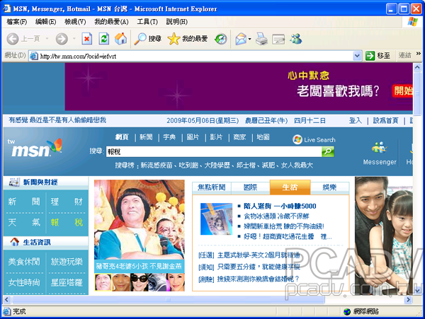Expand the toolbar overflow chevron next to 連結
425x319 pixels.
tap(419, 54)
